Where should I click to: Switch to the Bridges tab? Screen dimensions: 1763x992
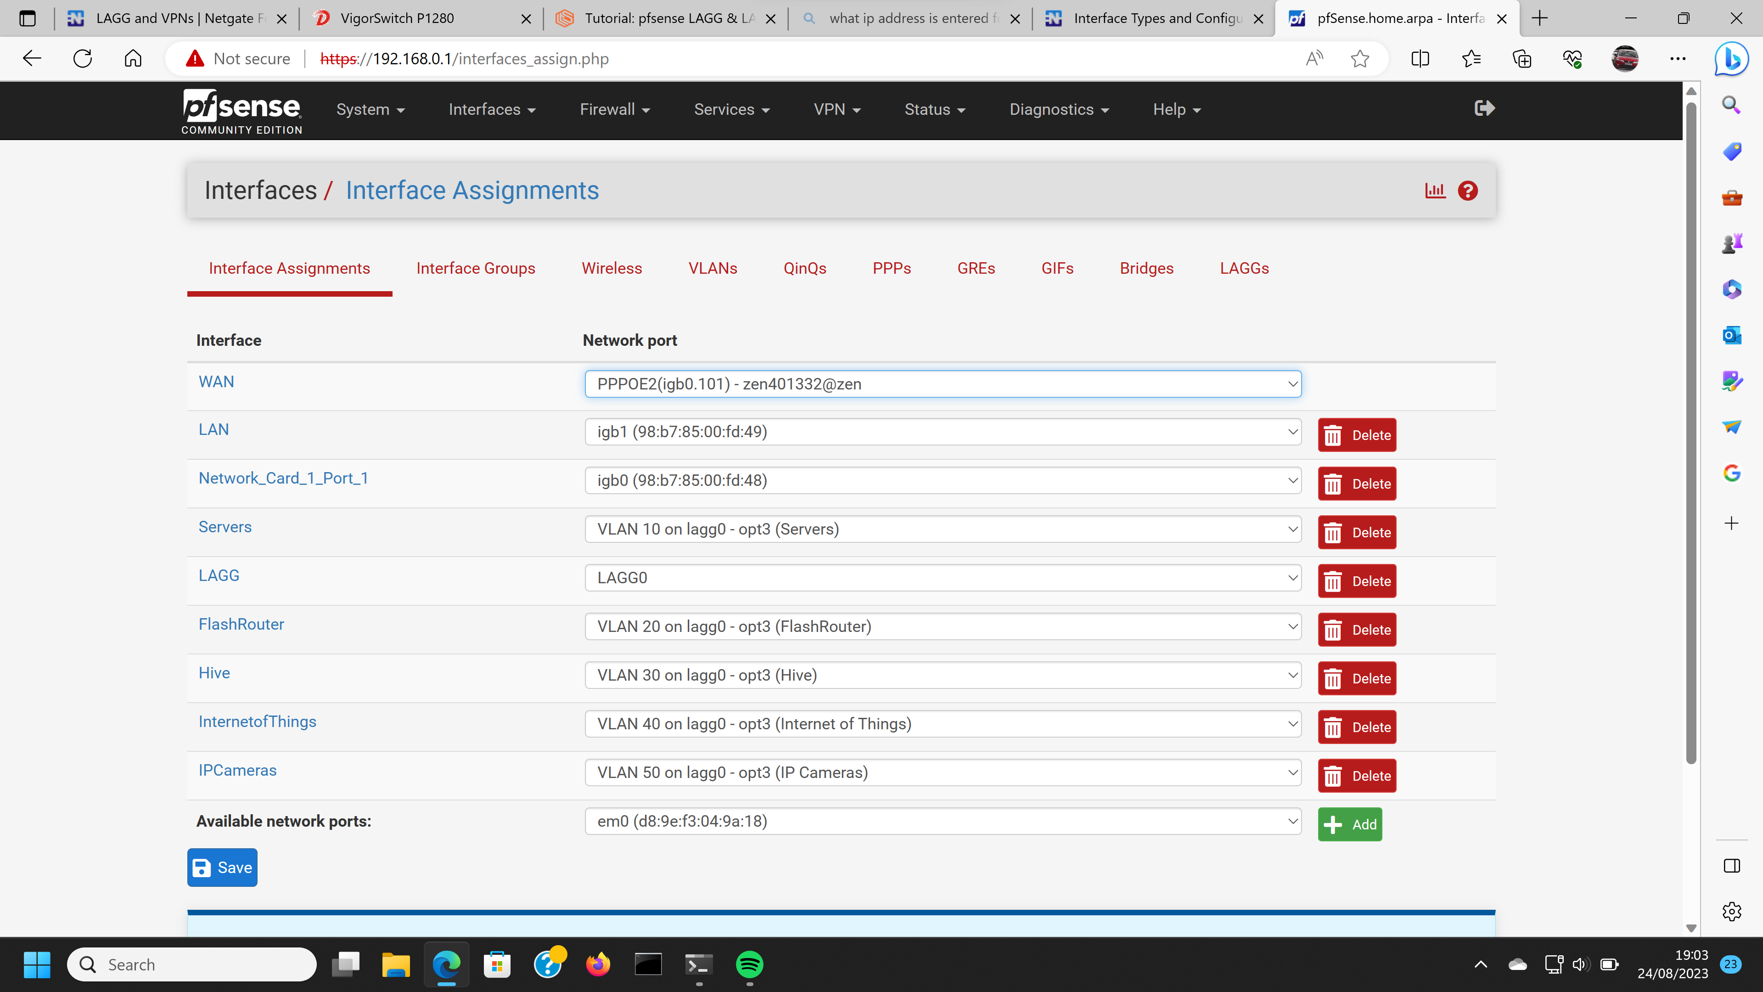1146,268
